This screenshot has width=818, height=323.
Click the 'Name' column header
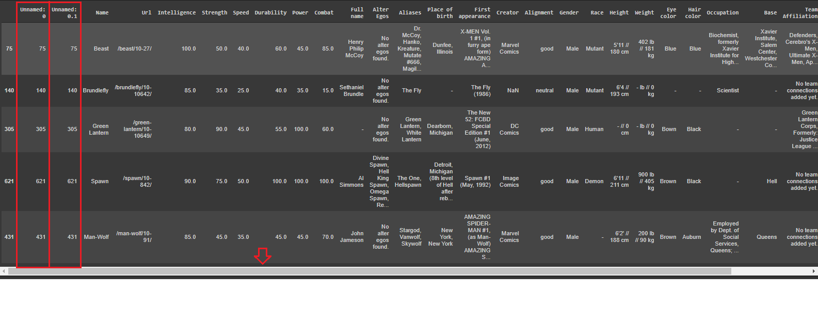102,12
